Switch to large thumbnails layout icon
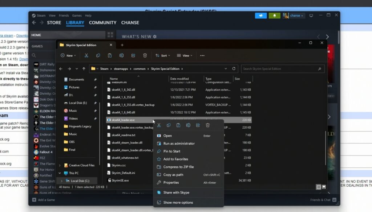372x212 pixels. point(324,187)
